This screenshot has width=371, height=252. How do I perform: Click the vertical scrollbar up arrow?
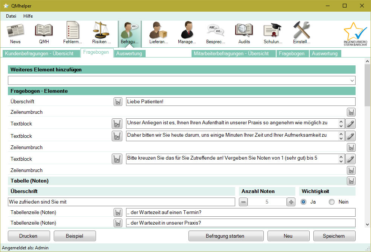(367, 62)
